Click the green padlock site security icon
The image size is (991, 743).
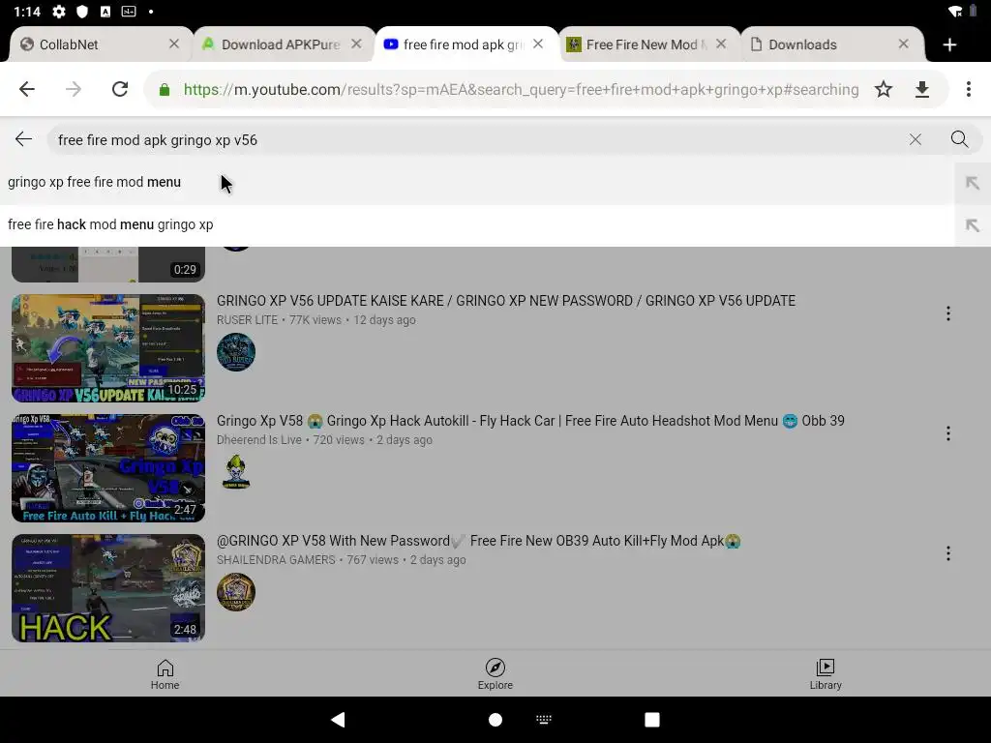point(165,90)
